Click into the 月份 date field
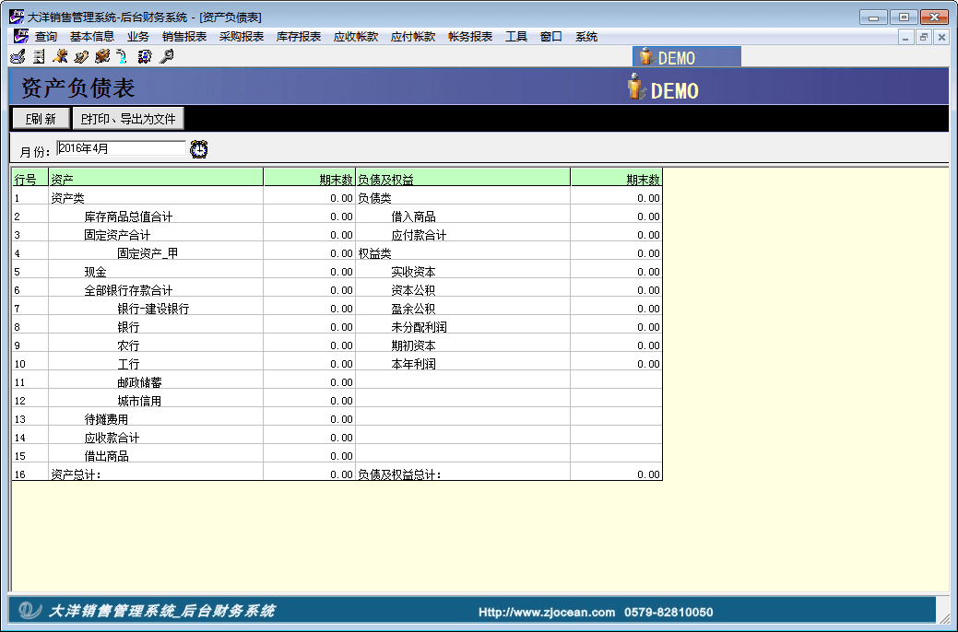This screenshot has height=632, width=958. pyautogui.click(x=120, y=148)
